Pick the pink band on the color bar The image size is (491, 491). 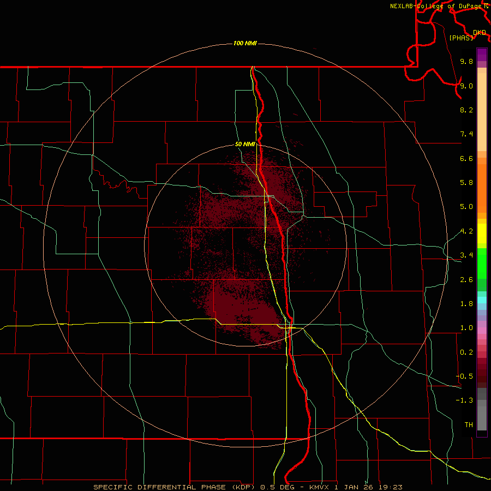482,331
